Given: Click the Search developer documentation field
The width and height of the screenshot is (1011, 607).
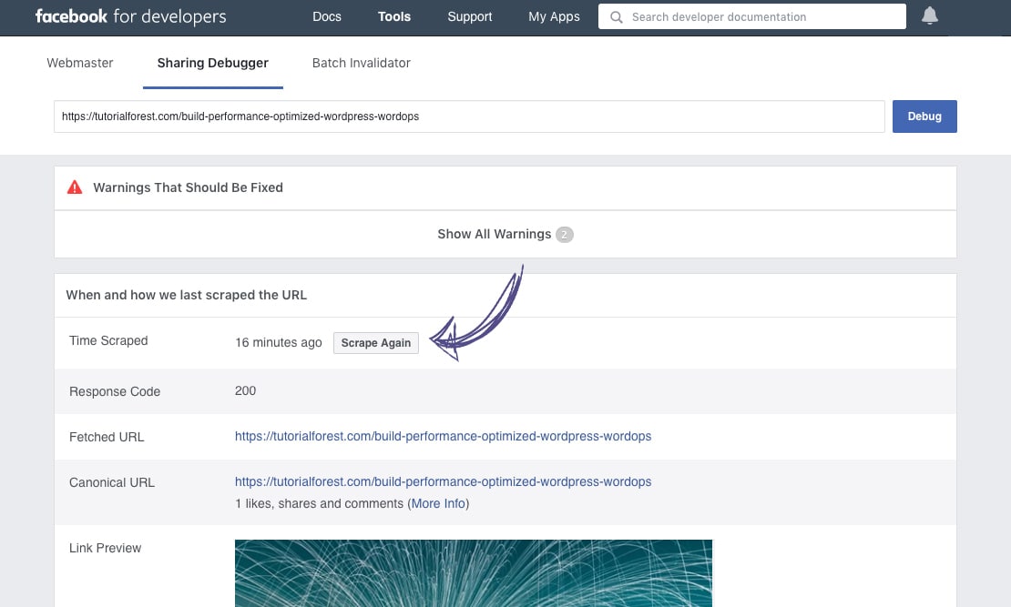Looking at the screenshot, I should click(751, 16).
